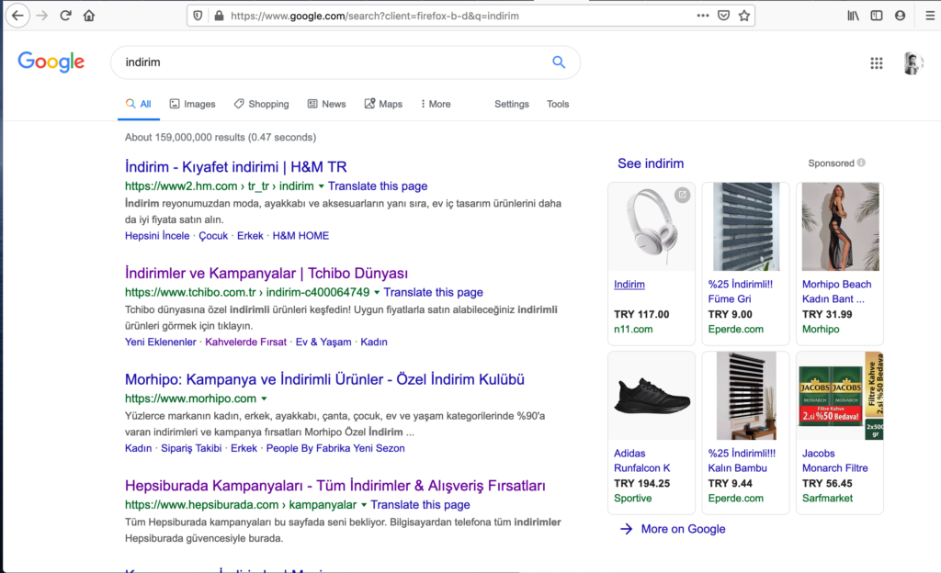This screenshot has height=573, width=941.
Task: Expand dropdown arrow next to hm.com URL
Action: pyautogui.click(x=321, y=186)
